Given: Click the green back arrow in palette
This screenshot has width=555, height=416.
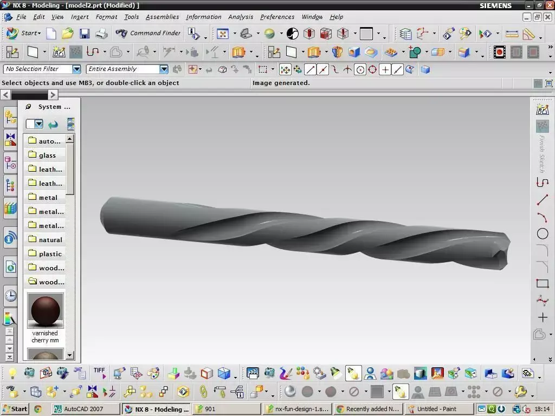Looking at the screenshot, I should (x=53, y=124).
